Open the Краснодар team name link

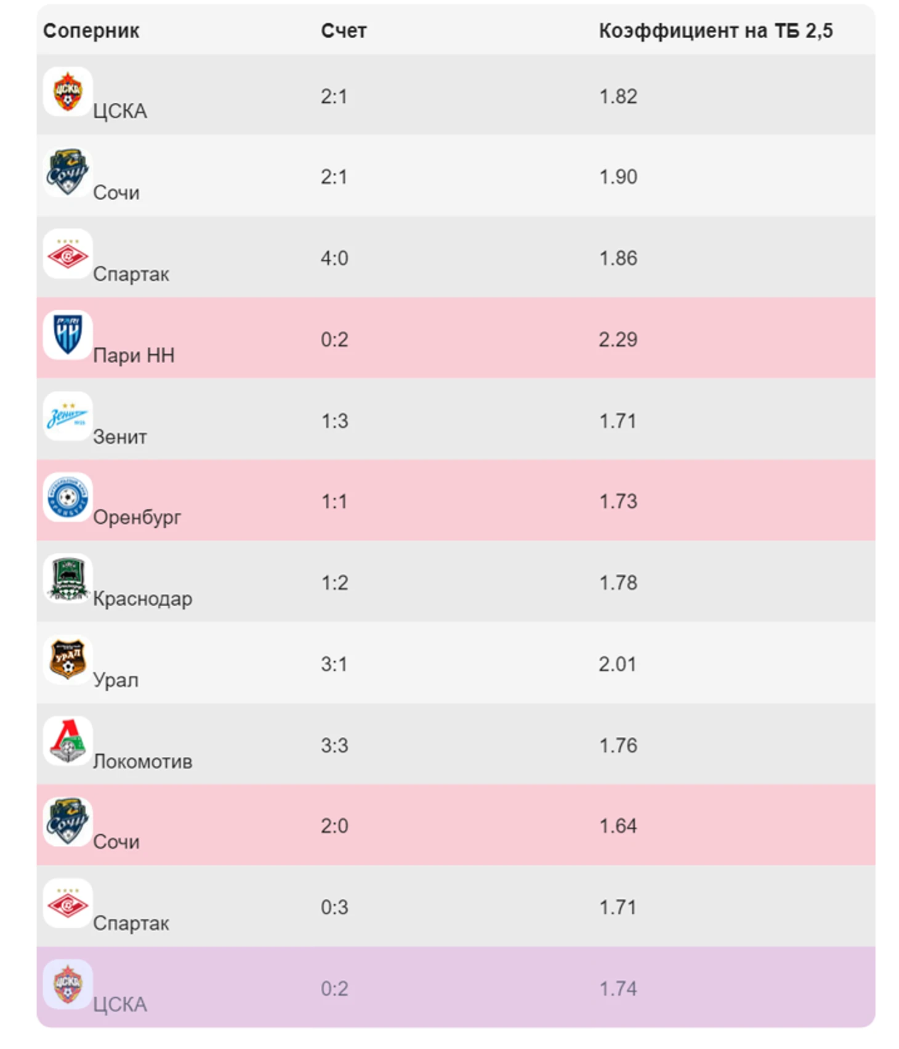click(143, 599)
